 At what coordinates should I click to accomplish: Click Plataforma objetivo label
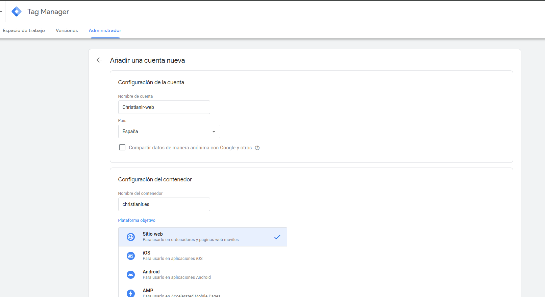(x=137, y=220)
